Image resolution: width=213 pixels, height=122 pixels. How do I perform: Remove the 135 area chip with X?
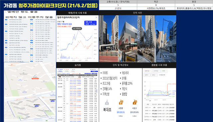click(x=159, y=71)
